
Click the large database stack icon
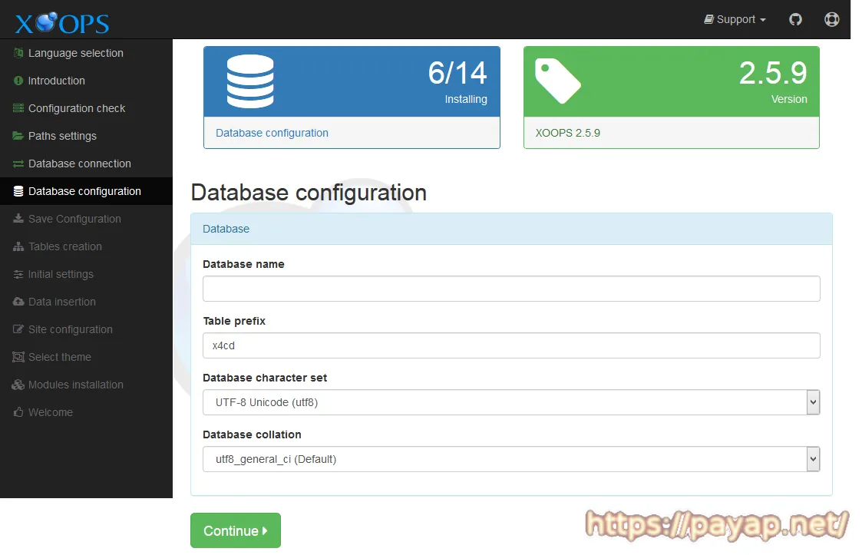[x=250, y=81]
